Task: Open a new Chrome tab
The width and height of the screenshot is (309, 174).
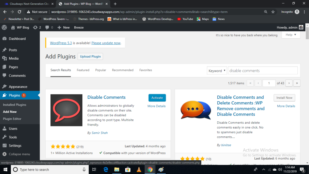Action: pos(115,4)
